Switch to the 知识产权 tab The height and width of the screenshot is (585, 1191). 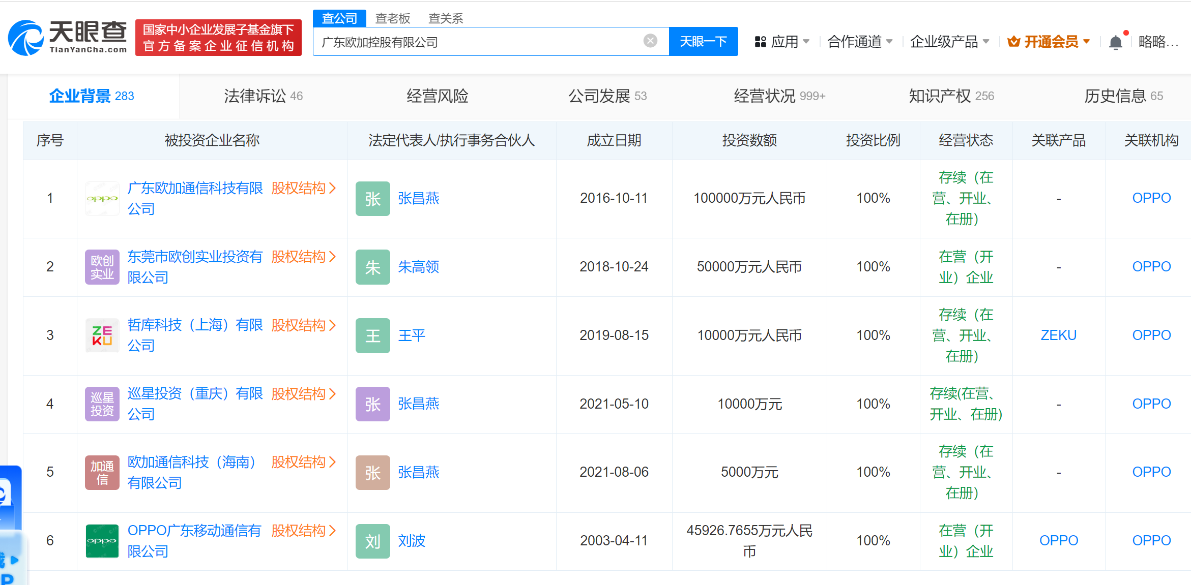click(x=951, y=96)
